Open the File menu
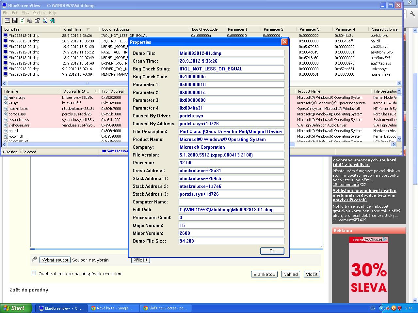Viewport: 418px width, 313px height. tap(6, 13)
